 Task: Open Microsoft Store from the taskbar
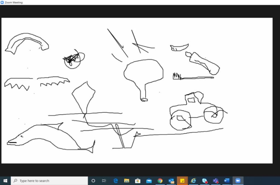(138, 181)
